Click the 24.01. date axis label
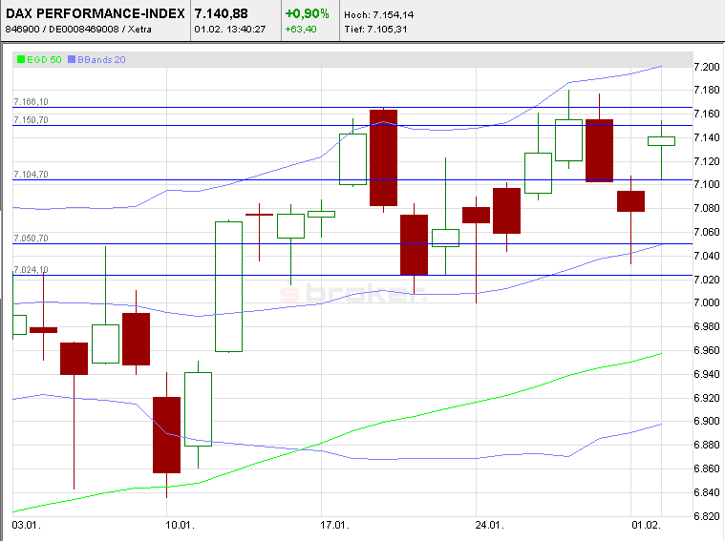The height and width of the screenshot is (541, 725). (489, 526)
